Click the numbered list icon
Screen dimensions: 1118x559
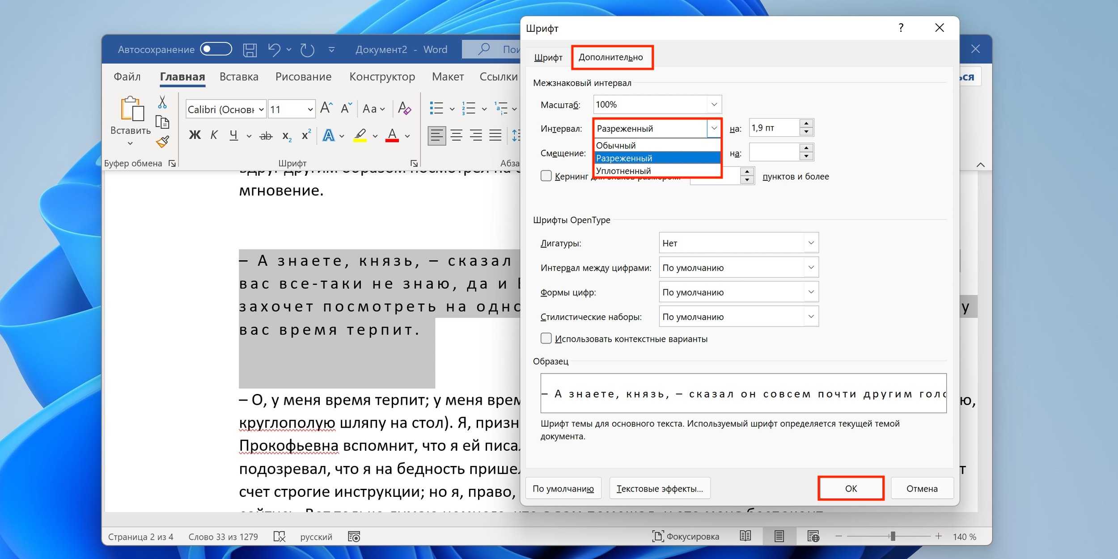click(469, 108)
